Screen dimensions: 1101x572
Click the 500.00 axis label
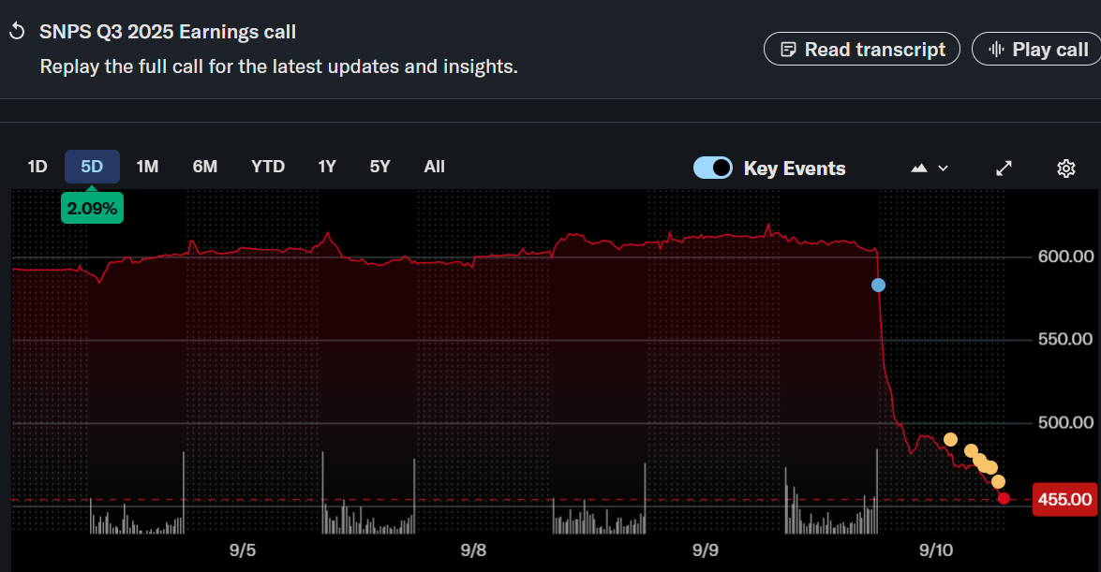pos(1066,422)
